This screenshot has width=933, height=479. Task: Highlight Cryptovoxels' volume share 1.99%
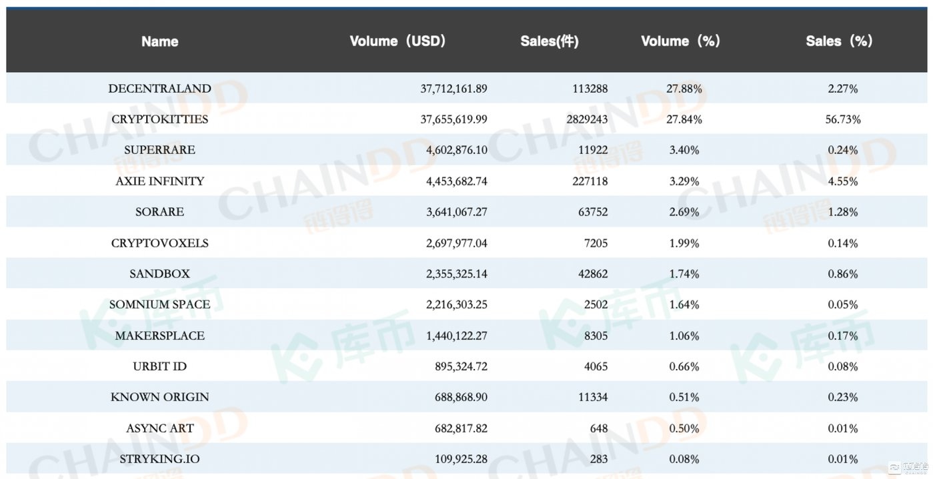684,244
